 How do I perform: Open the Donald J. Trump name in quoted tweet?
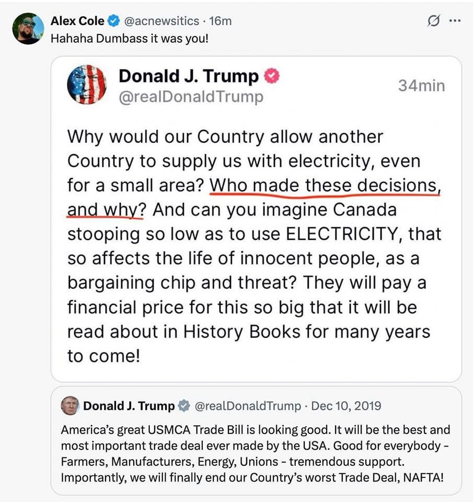click(129, 406)
